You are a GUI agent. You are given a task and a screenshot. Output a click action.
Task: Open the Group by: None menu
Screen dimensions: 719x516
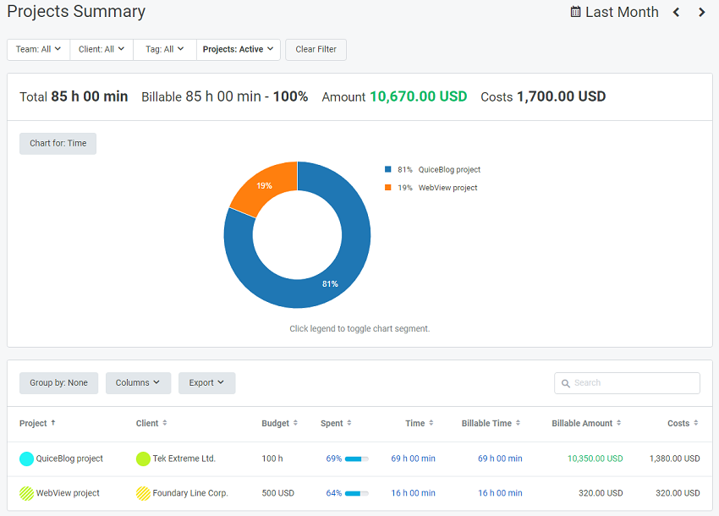pyautogui.click(x=58, y=383)
